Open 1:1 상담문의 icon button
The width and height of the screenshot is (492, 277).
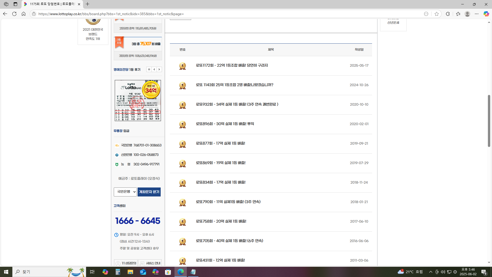126,263
